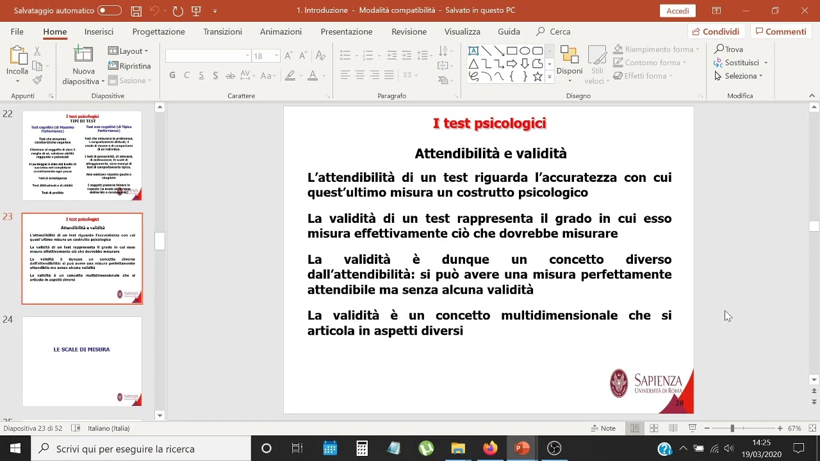Click Italiano (Italia) language indicator
Image resolution: width=820 pixels, height=461 pixels.
[x=109, y=428]
